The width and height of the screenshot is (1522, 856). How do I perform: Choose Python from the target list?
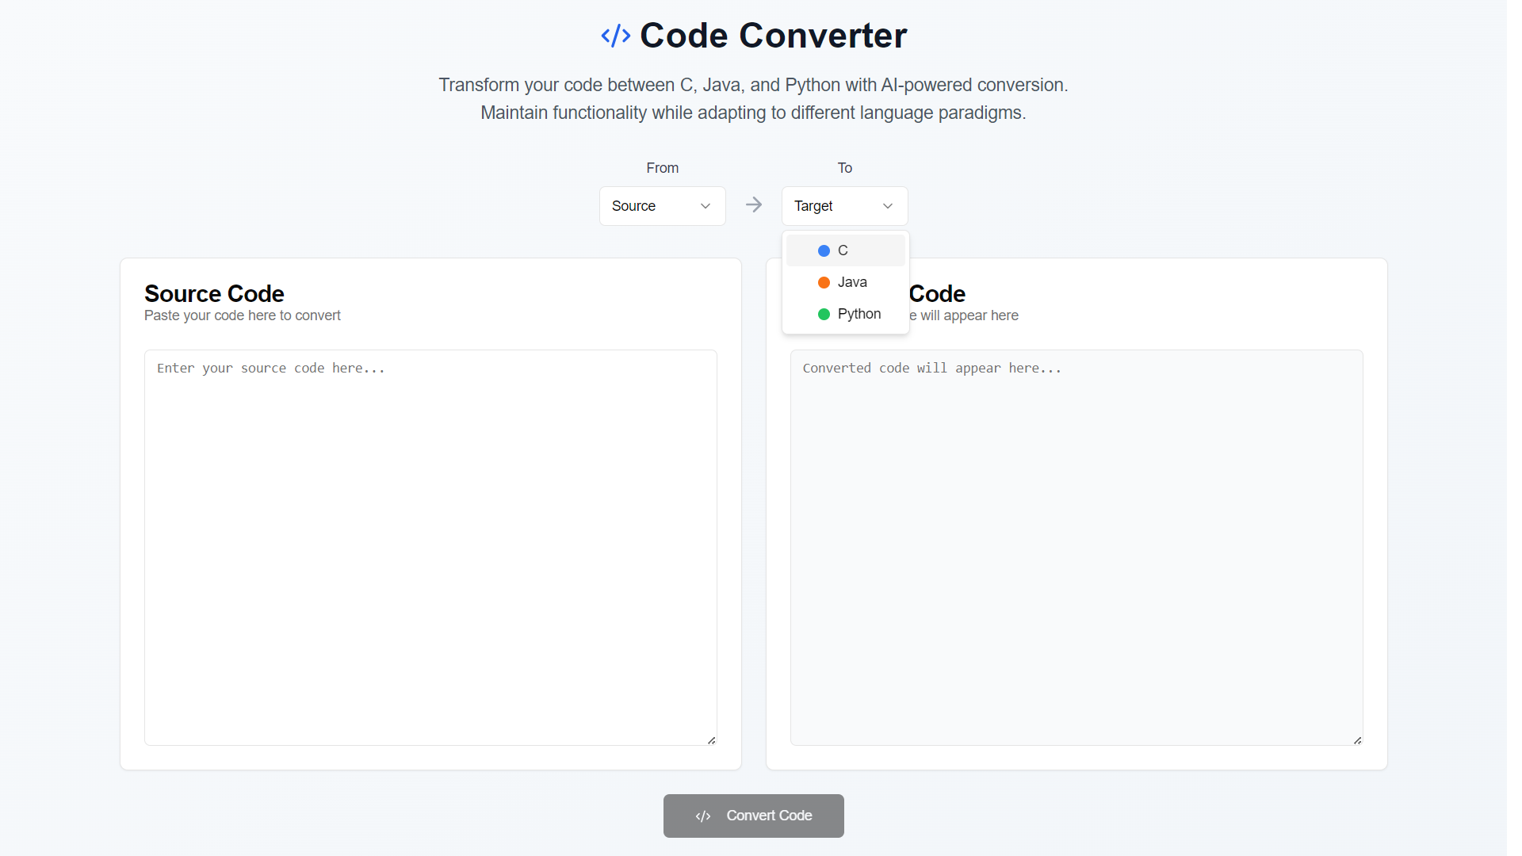point(845,314)
